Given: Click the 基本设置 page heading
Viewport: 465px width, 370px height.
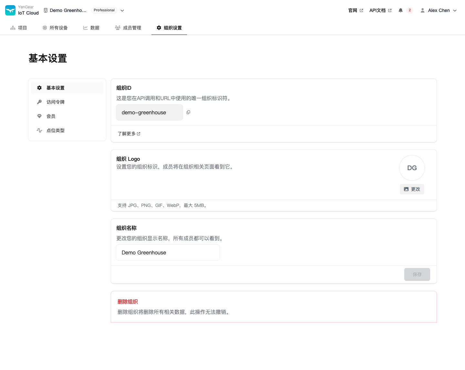Looking at the screenshot, I should (x=48, y=58).
